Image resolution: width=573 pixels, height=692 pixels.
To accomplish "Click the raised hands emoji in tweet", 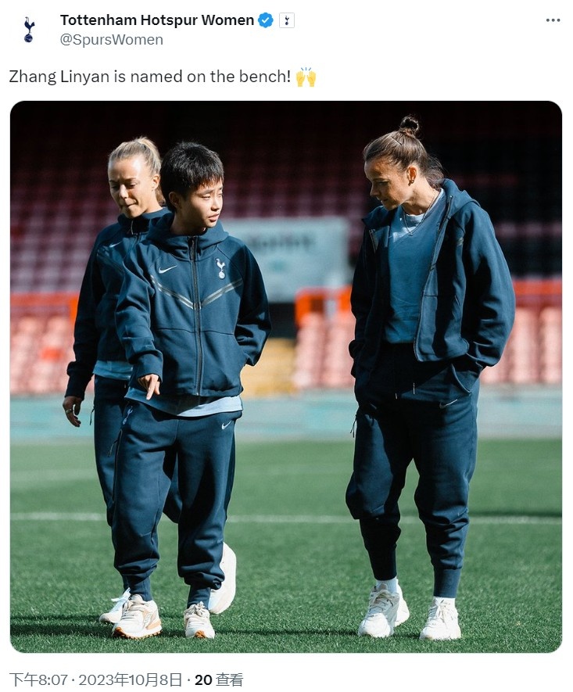I will [306, 77].
